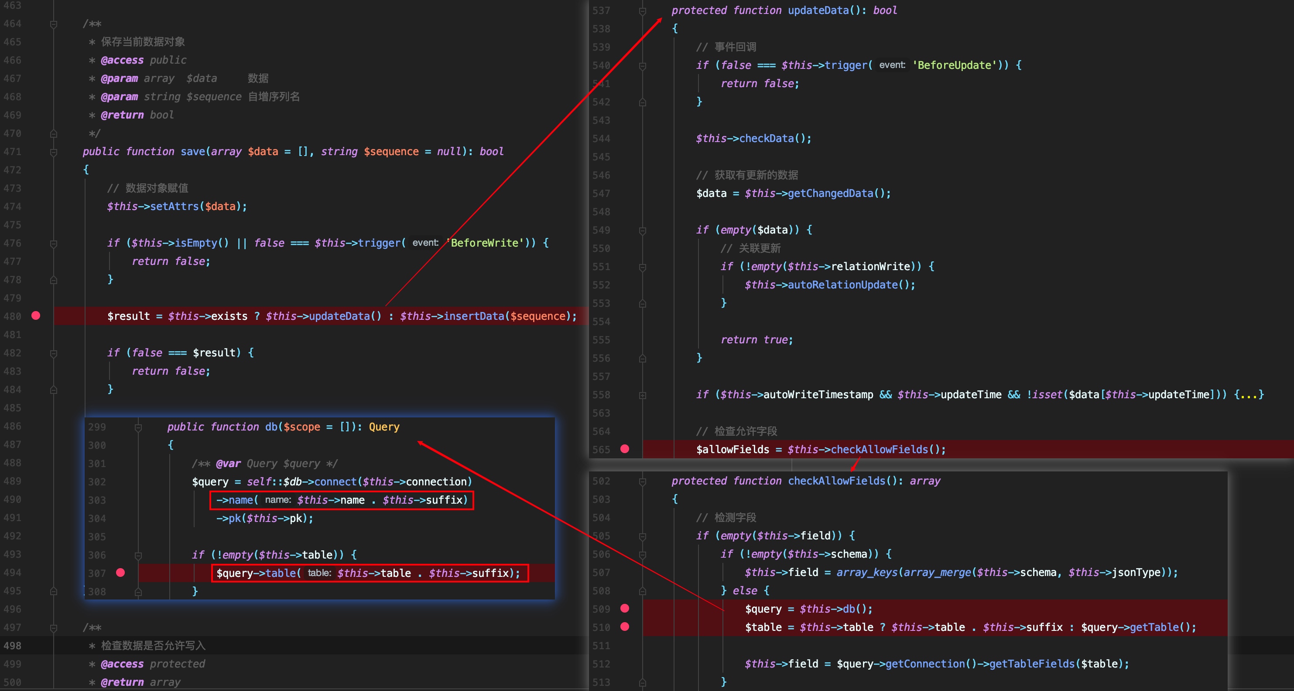The width and height of the screenshot is (1294, 691).
Task: Fold the BeforeUpdate if block at line 540
Action: 643,66
